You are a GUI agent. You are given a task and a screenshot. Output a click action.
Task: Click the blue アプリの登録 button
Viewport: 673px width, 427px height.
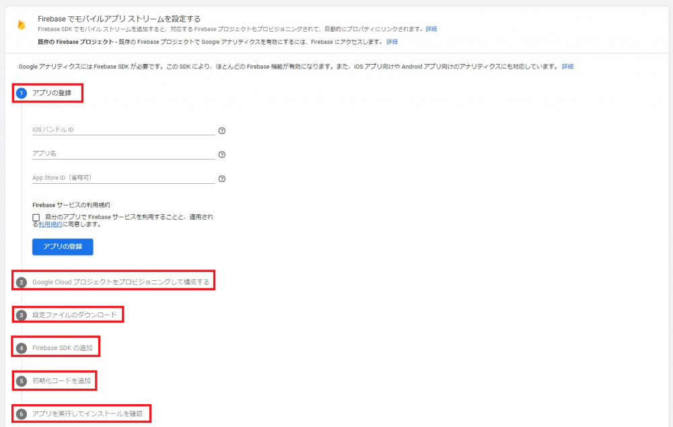pos(63,247)
